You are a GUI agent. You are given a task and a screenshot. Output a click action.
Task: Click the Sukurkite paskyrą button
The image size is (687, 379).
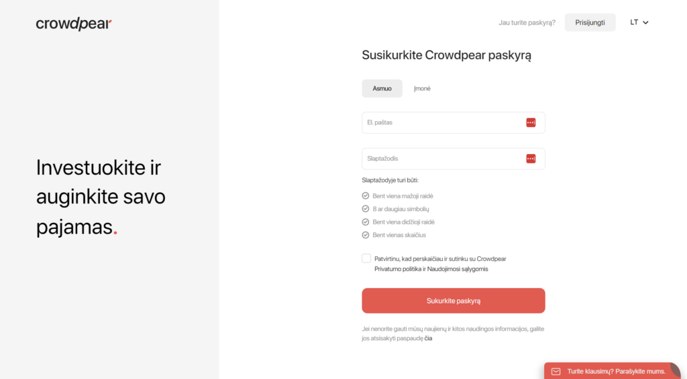(x=454, y=301)
